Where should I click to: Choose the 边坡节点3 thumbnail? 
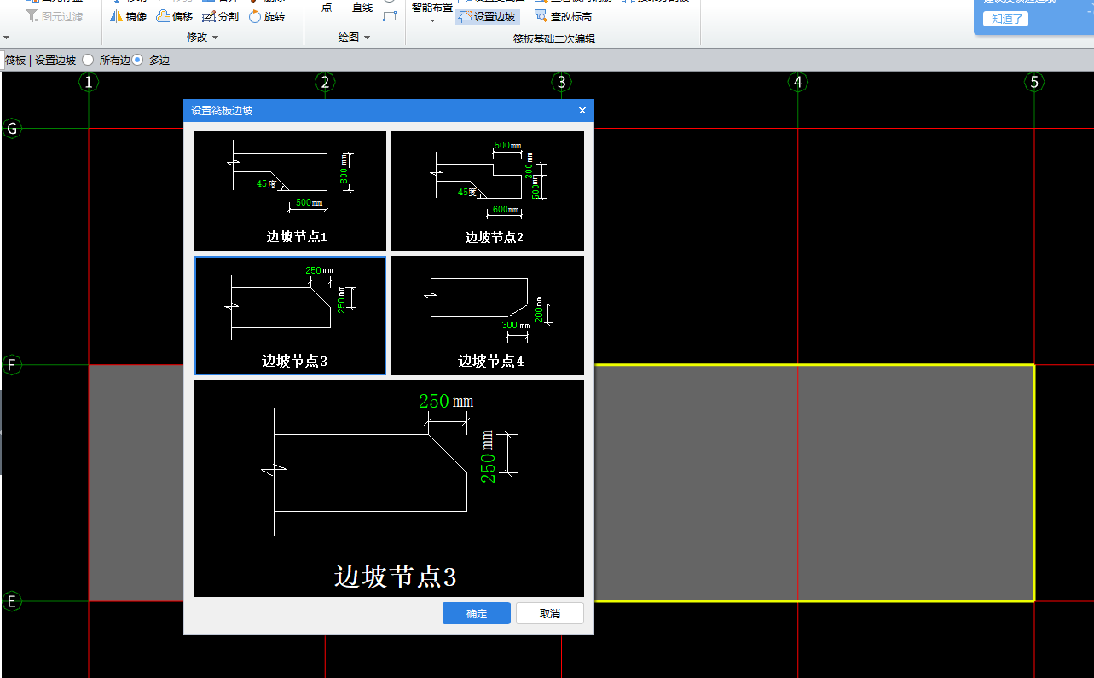tap(290, 315)
